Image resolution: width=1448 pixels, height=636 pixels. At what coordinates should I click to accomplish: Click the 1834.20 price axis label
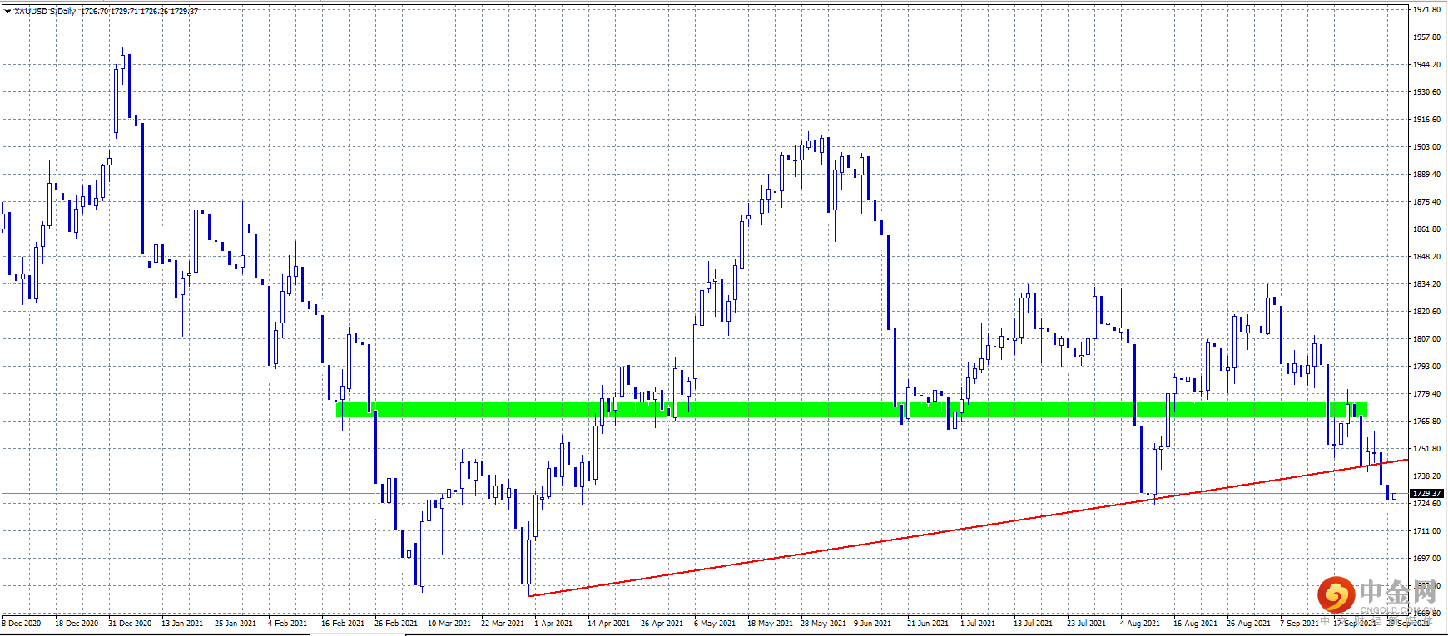pos(1426,284)
